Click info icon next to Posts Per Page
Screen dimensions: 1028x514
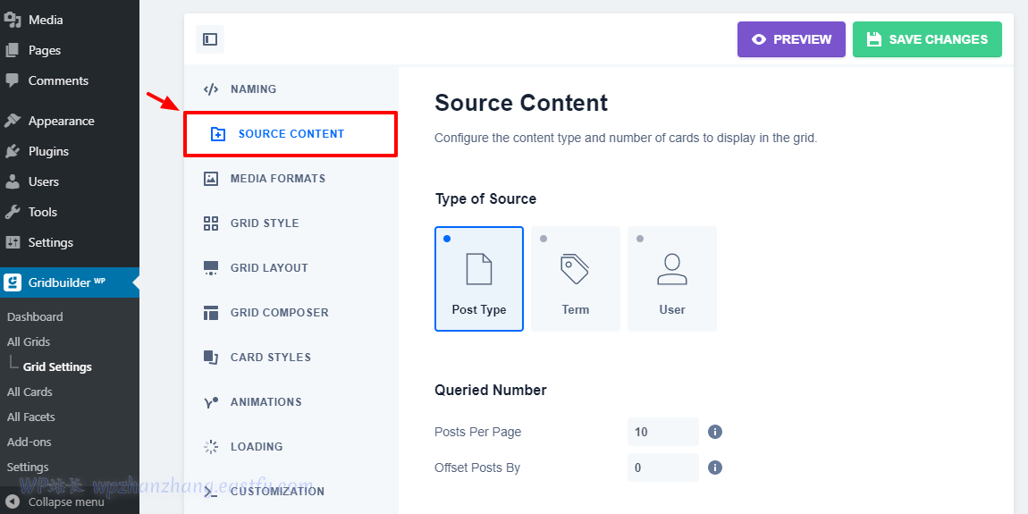tap(715, 432)
